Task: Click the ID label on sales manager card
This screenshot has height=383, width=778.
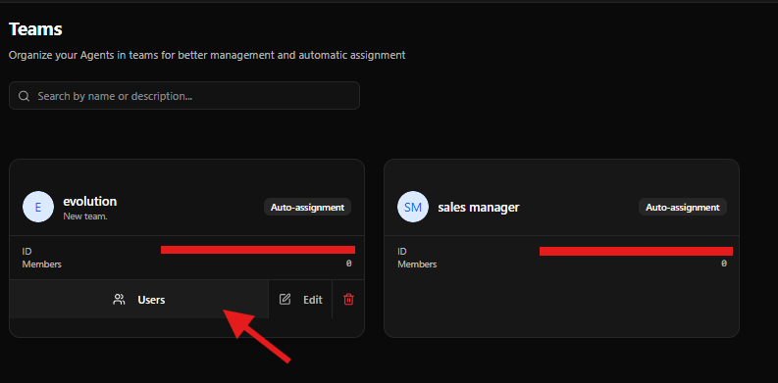Action: pos(402,251)
